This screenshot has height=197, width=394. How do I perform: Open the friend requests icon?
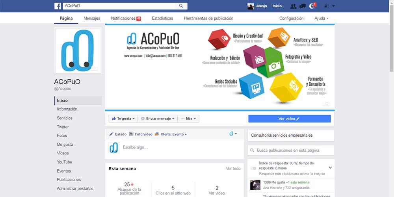point(293,6)
